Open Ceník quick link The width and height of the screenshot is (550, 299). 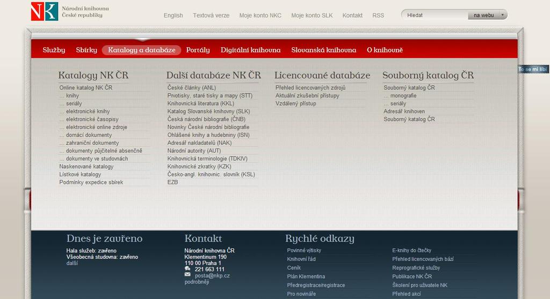point(294,268)
